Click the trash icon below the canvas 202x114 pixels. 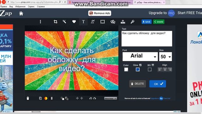(28, 98)
